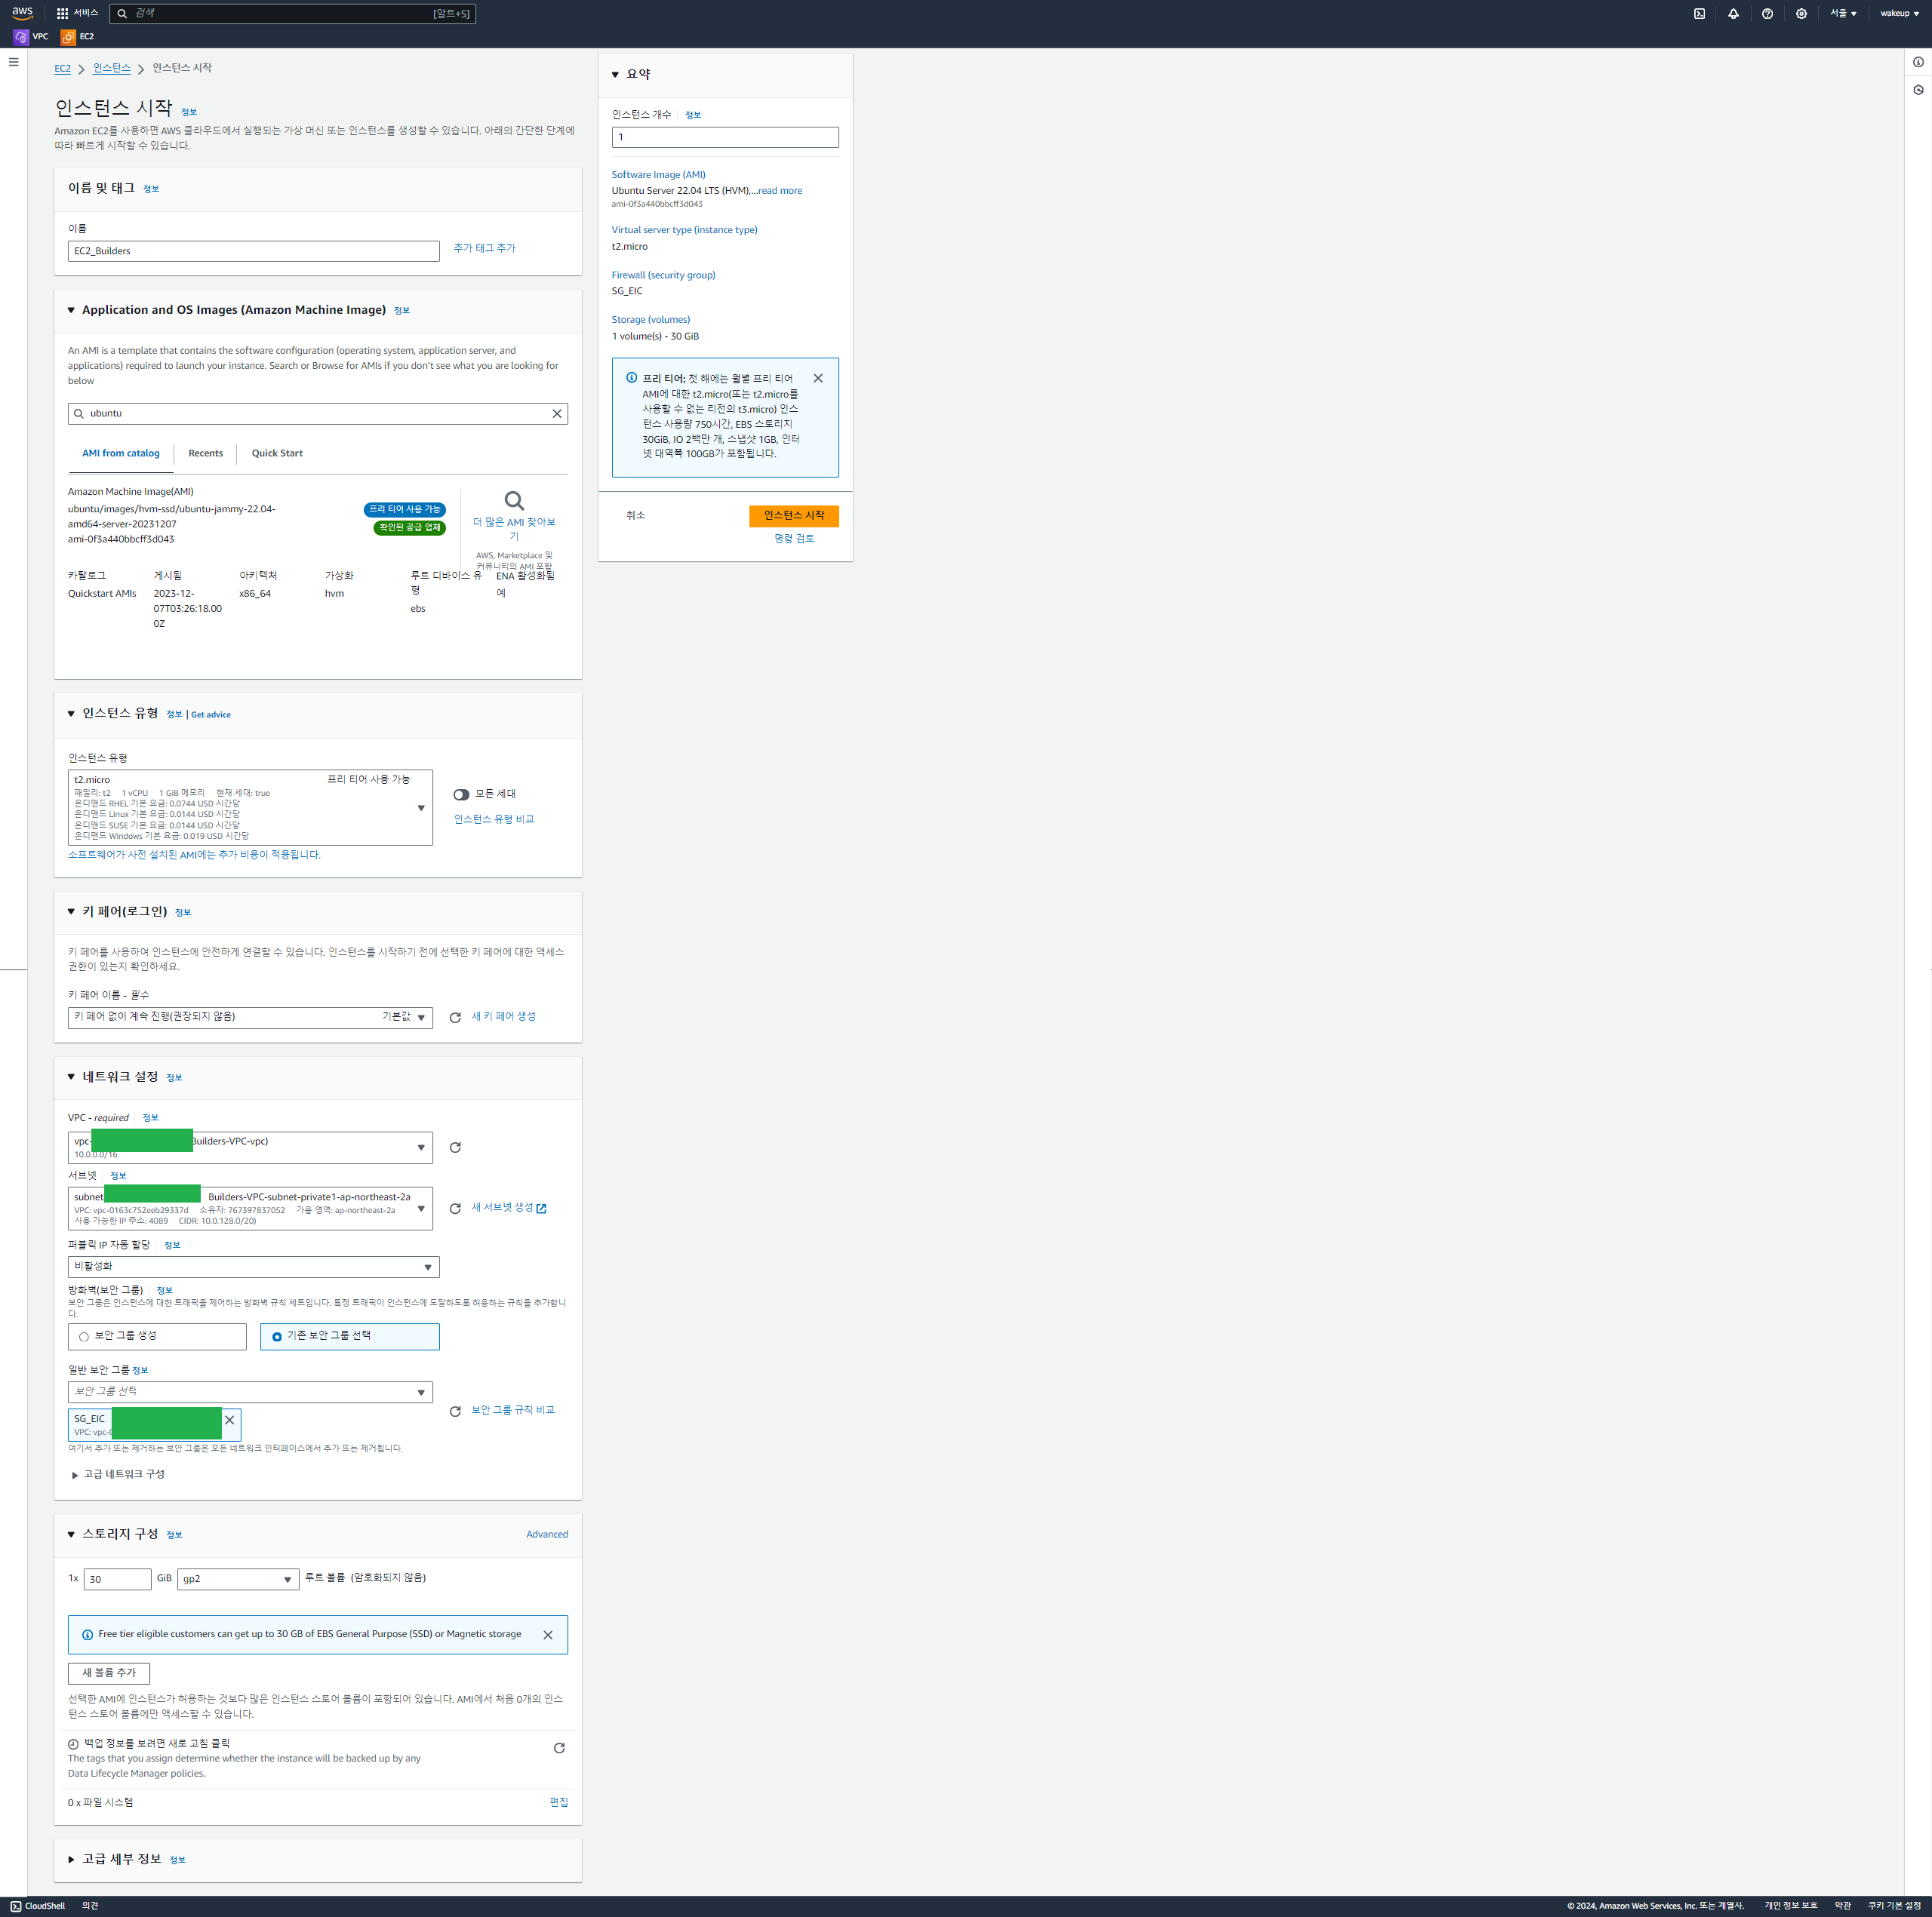Open the gp2 volume type dropdown

[x=237, y=1579]
